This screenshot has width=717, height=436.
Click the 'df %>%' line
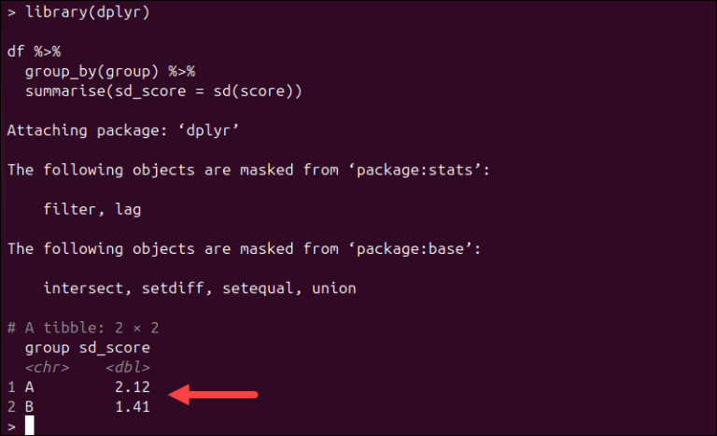(34, 51)
